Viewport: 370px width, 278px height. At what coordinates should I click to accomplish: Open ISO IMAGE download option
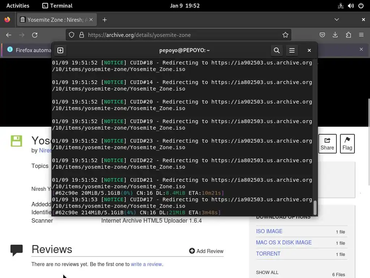click(269, 231)
